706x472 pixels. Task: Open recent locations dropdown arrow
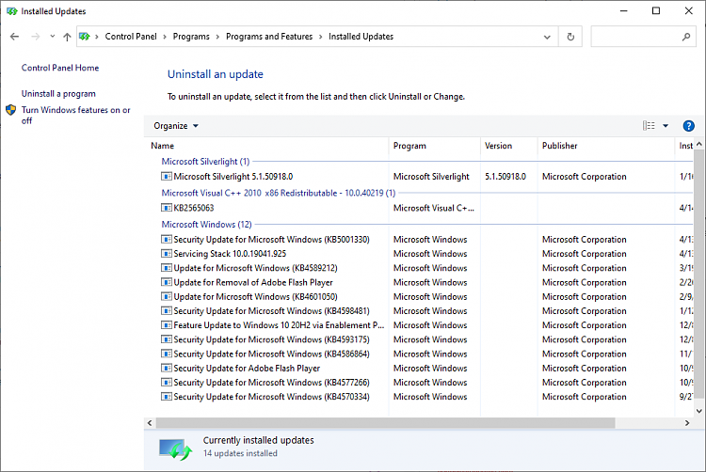tap(52, 37)
